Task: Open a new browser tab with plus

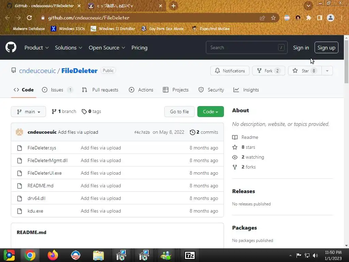Action: (173, 6)
